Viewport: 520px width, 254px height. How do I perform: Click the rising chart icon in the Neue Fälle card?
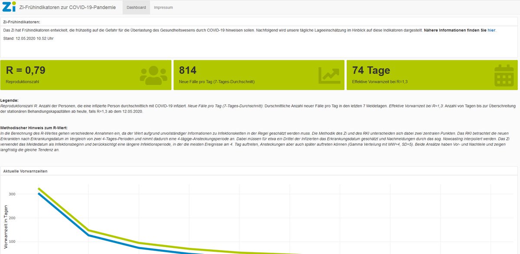point(328,75)
